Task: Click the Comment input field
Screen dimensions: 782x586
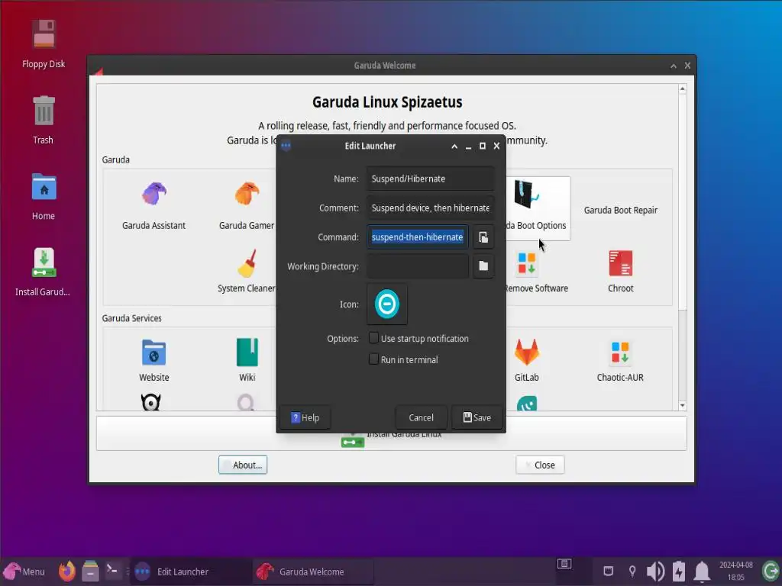Action: (x=431, y=208)
